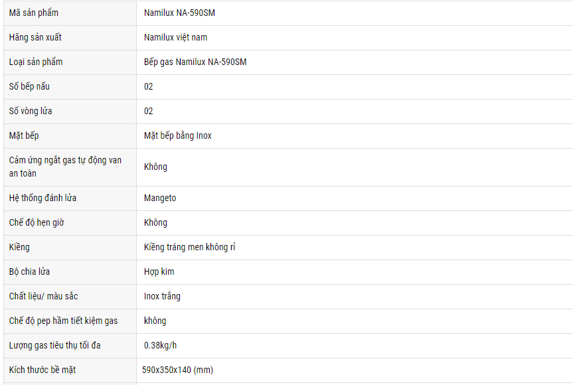
Task: Select 'Kiềng tráng men không rỉ' text
Action: [x=190, y=247]
